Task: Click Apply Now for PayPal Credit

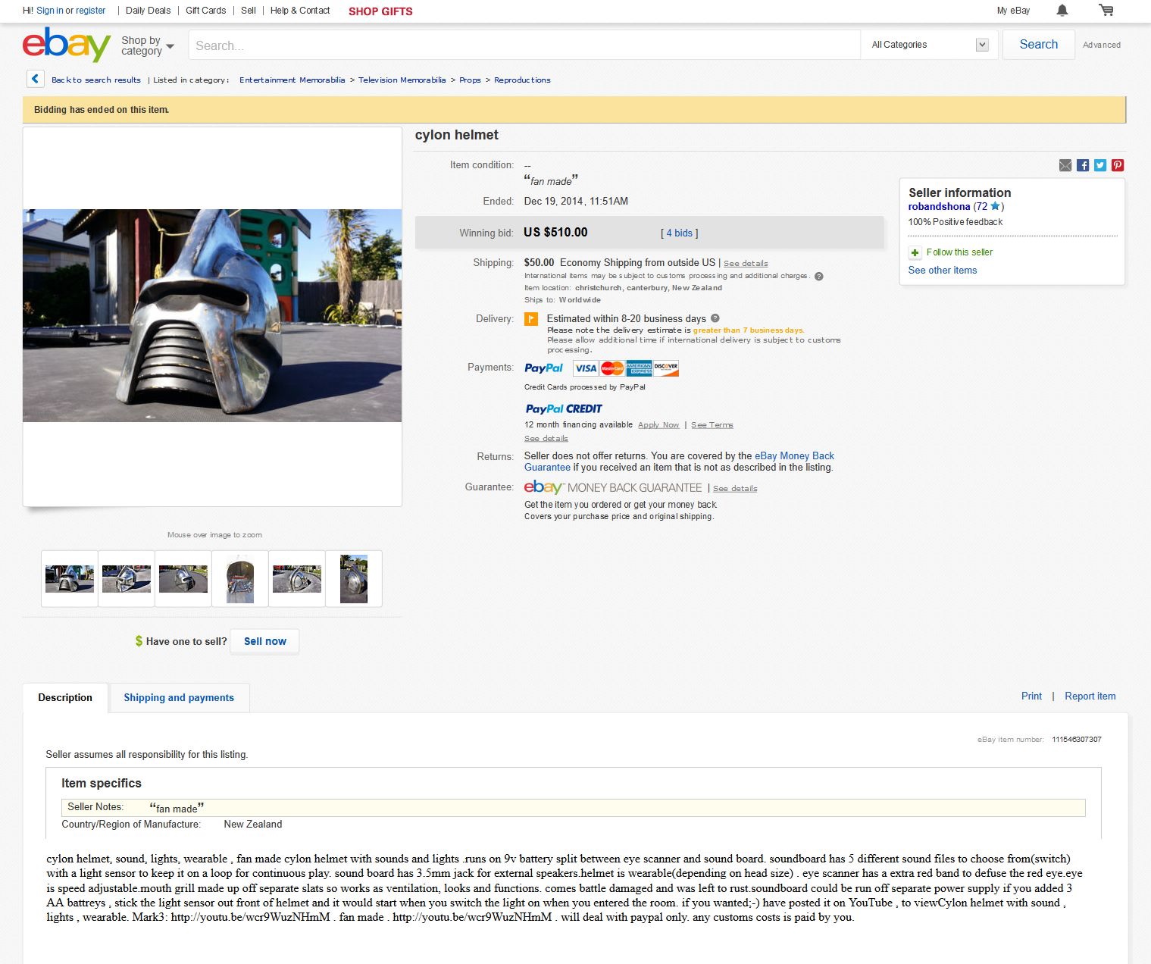Action: 658,425
